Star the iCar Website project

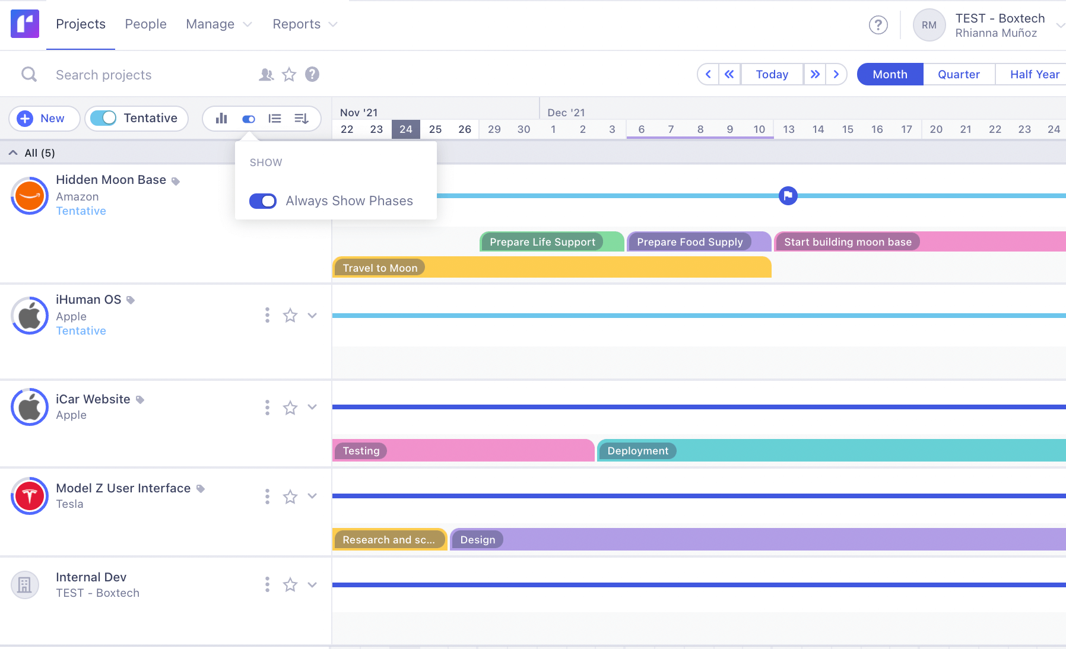(x=290, y=408)
